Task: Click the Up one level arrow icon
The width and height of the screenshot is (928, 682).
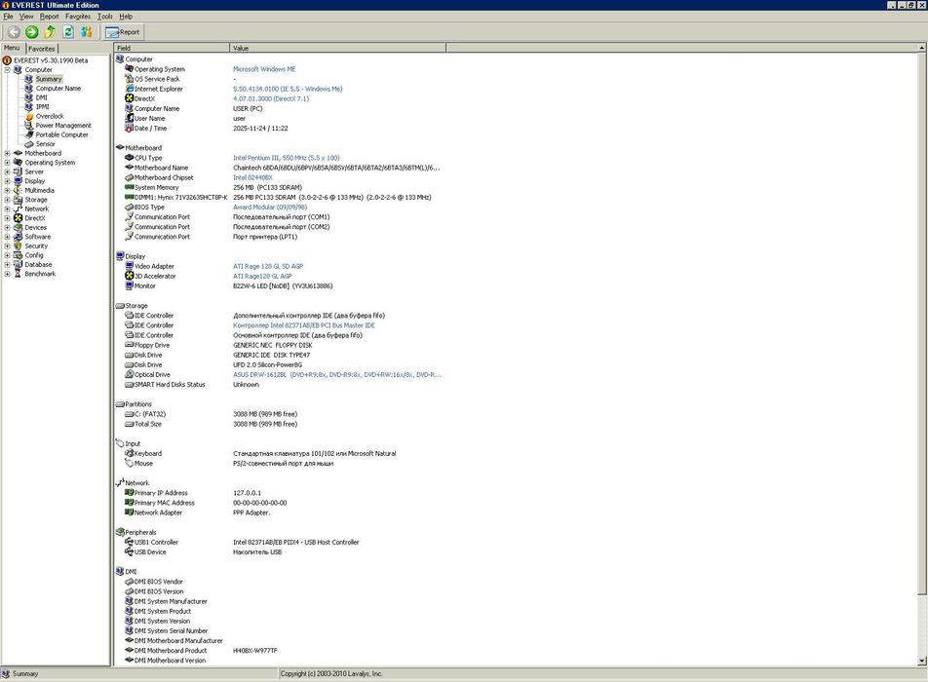Action: coord(51,32)
